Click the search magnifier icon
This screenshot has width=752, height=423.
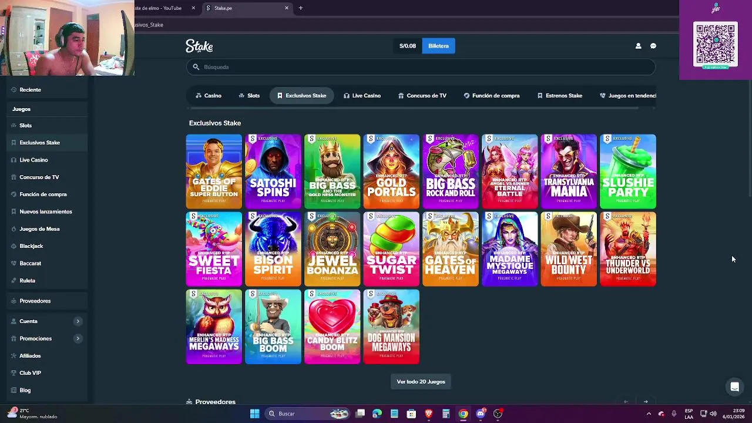click(196, 67)
